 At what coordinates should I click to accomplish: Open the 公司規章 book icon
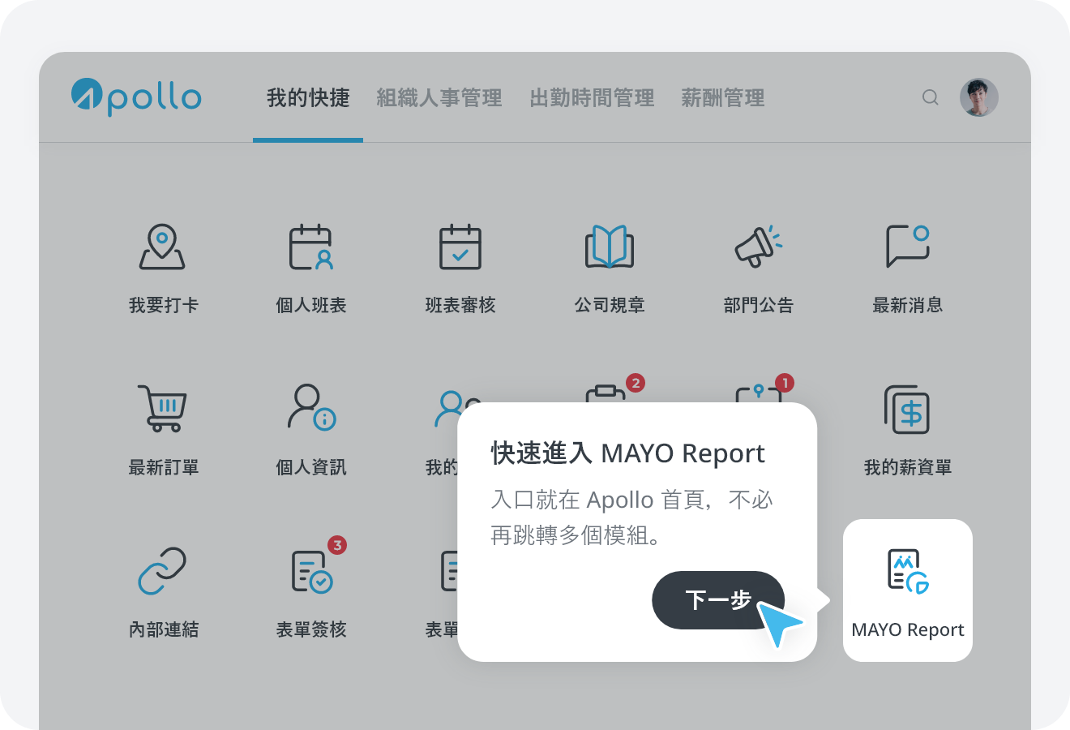(610, 247)
